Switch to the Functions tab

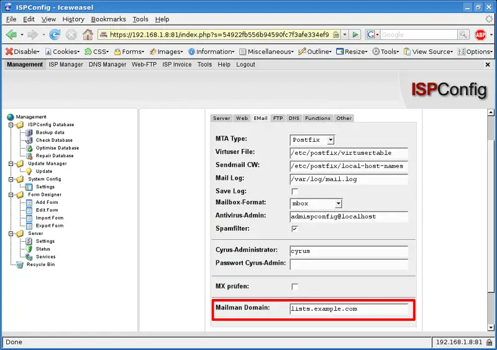(x=317, y=118)
